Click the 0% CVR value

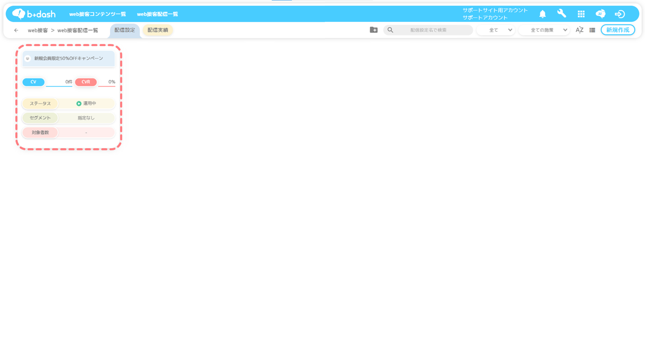[x=112, y=82]
